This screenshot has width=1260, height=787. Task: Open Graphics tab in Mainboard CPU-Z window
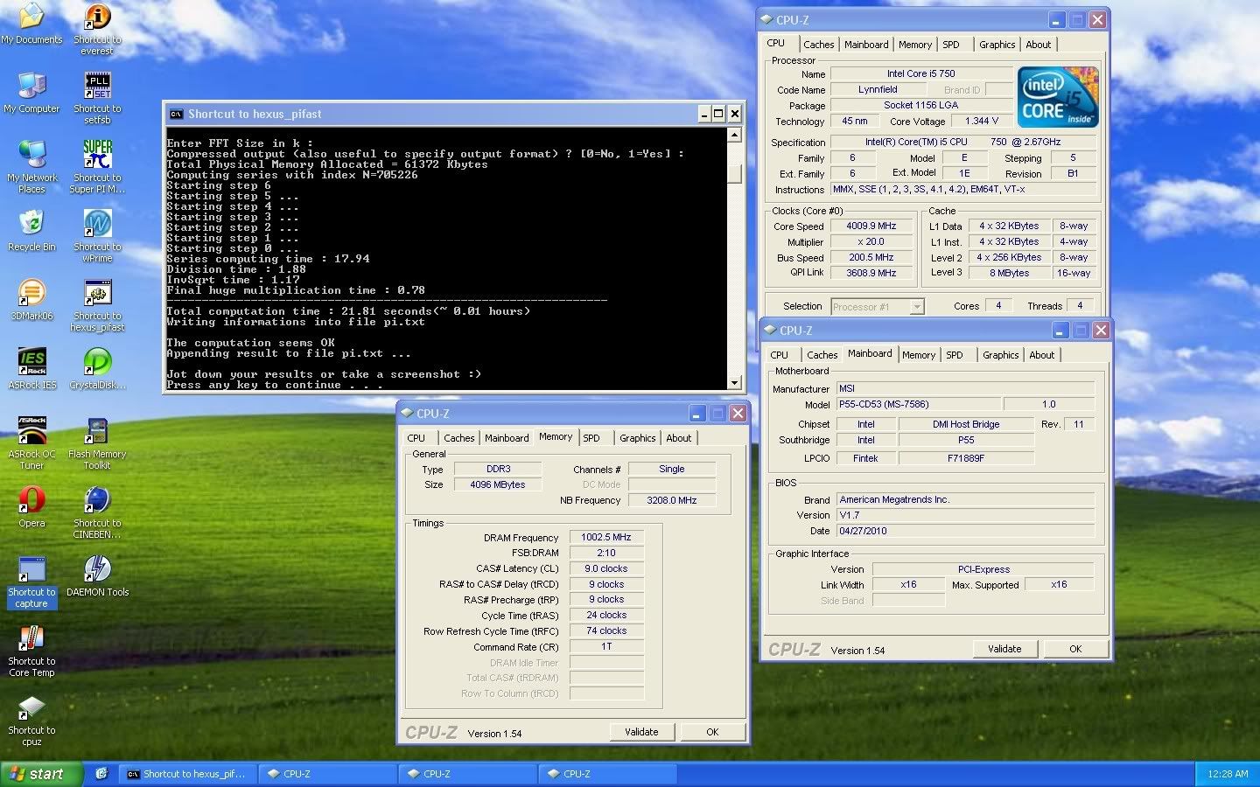(1001, 355)
